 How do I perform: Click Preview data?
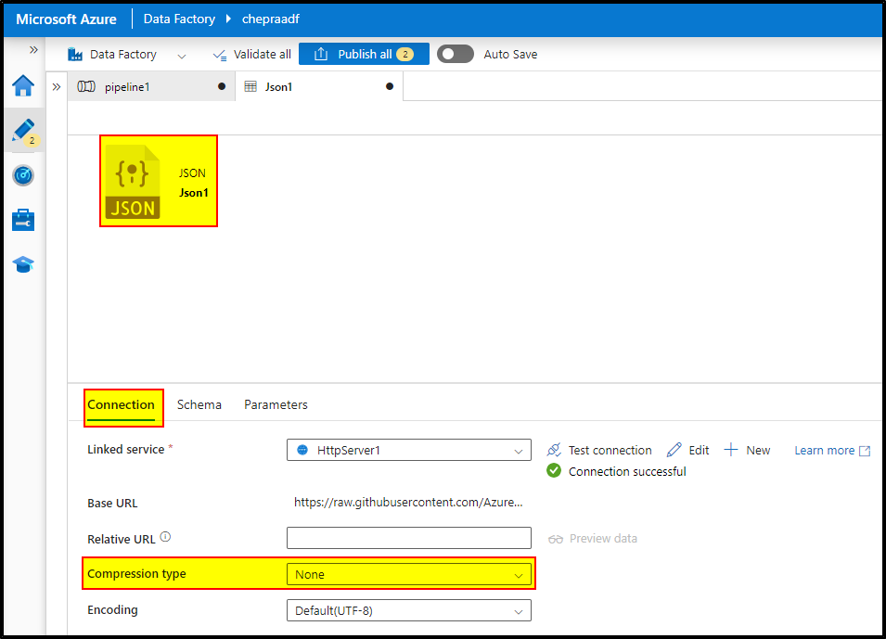592,539
